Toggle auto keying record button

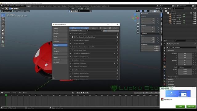pos(73,93)
